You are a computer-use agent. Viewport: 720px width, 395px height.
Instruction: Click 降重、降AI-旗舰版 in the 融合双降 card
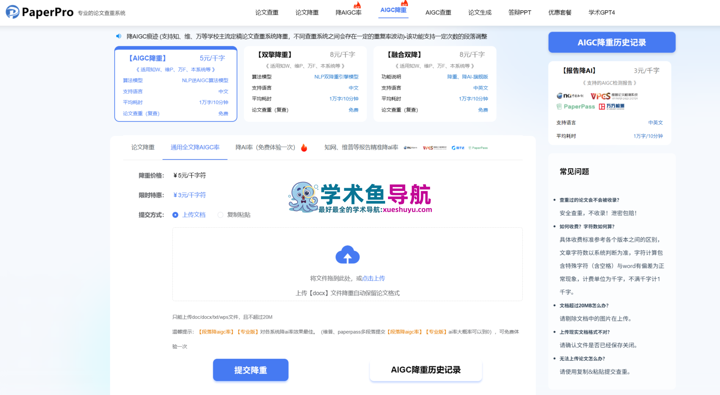pos(467,77)
